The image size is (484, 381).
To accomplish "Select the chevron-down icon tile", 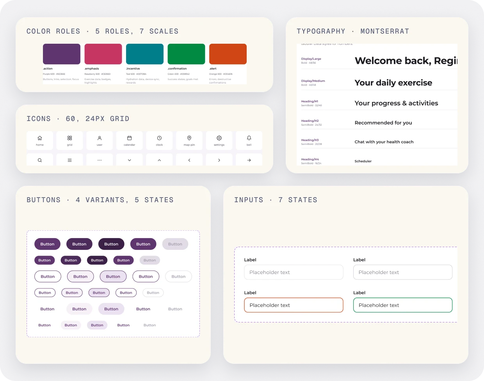I will click(x=130, y=160).
